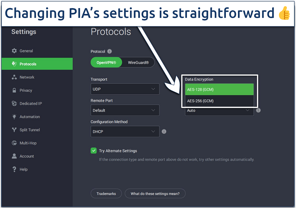Click the Privacy padlock icon
296x208 pixels.
[x=14, y=90]
